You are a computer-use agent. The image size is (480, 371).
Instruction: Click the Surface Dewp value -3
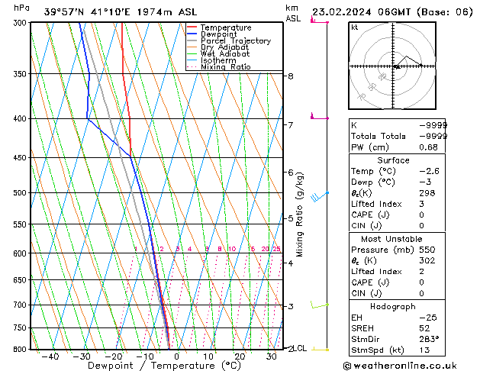(425, 182)
